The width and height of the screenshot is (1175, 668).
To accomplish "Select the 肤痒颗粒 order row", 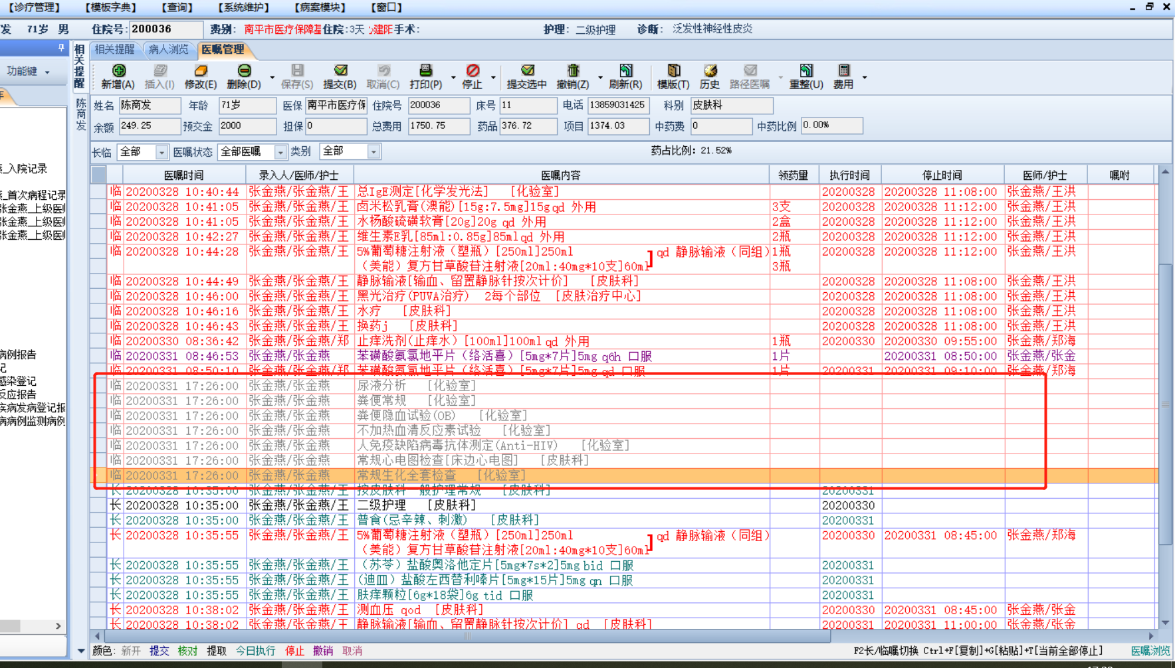I will (624, 595).
